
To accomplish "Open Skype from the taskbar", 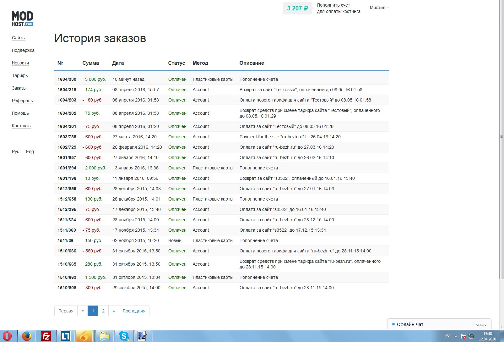I will tap(124, 336).
